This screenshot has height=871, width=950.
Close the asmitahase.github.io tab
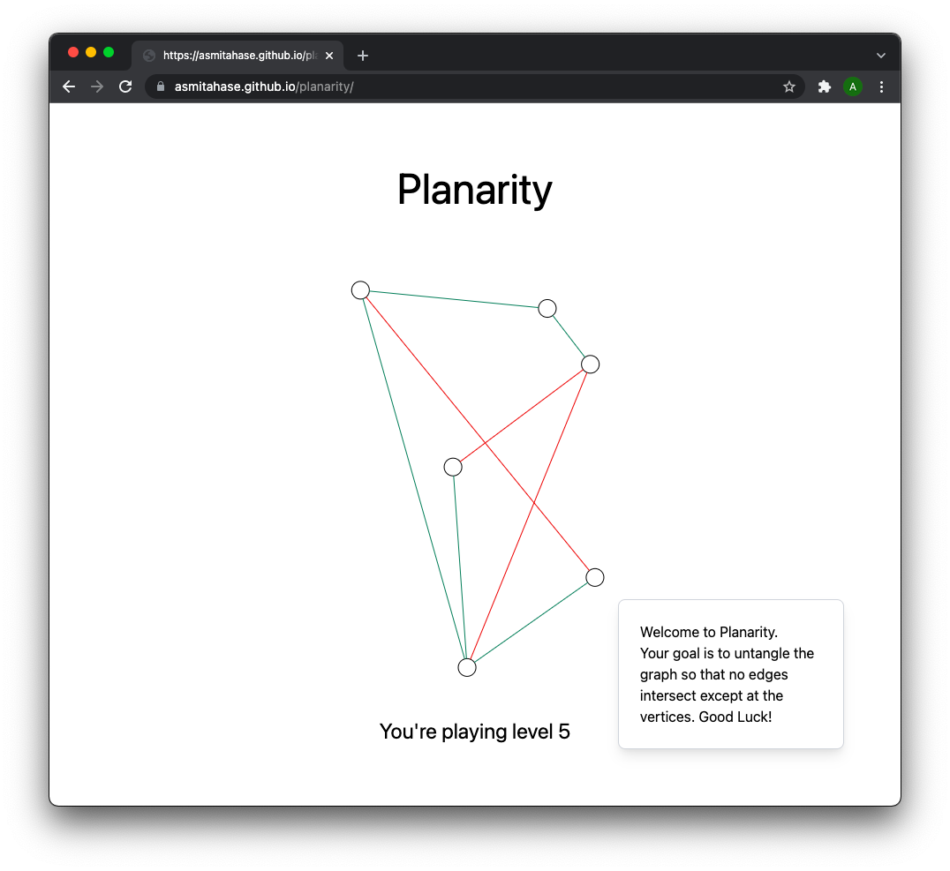[x=329, y=56]
